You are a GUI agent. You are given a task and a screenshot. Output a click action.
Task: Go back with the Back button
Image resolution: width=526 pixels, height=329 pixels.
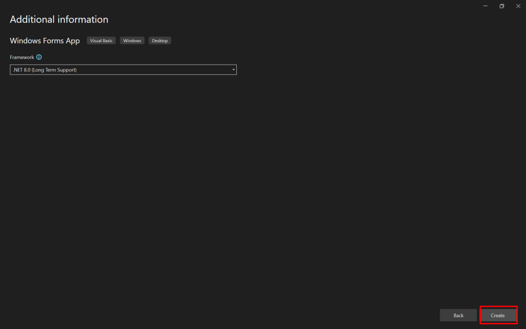click(x=458, y=315)
